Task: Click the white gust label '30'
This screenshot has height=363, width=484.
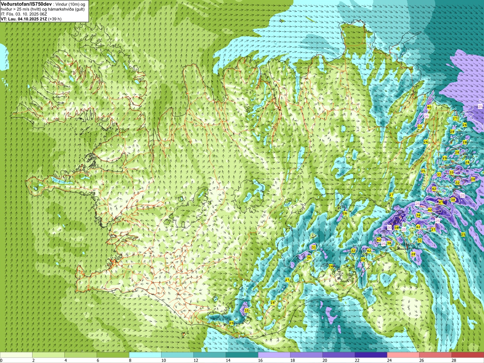Action: click(x=389, y=228)
